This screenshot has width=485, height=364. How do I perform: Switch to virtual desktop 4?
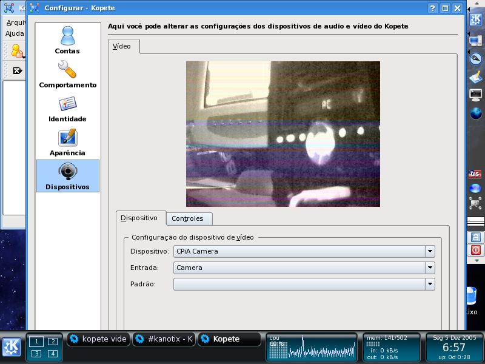(53, 353)
